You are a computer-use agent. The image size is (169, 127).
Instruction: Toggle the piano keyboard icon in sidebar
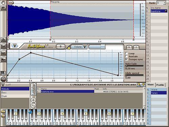pos(3,73)
